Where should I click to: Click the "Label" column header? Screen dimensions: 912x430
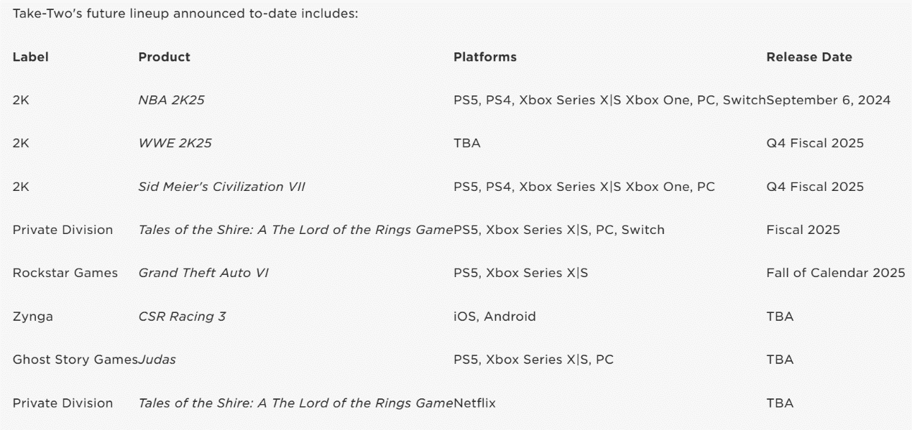(x=30, y=57)
